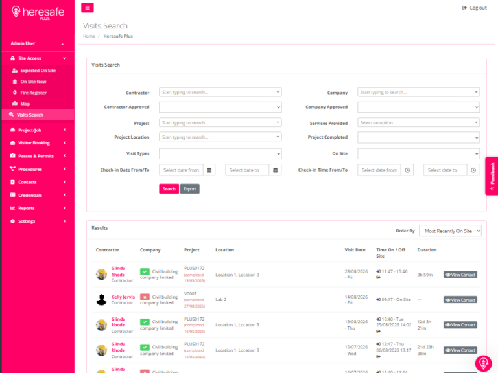498x373 pixels.
Task: Open the Project Location dropdown
Action: click(x=220, y=137)
